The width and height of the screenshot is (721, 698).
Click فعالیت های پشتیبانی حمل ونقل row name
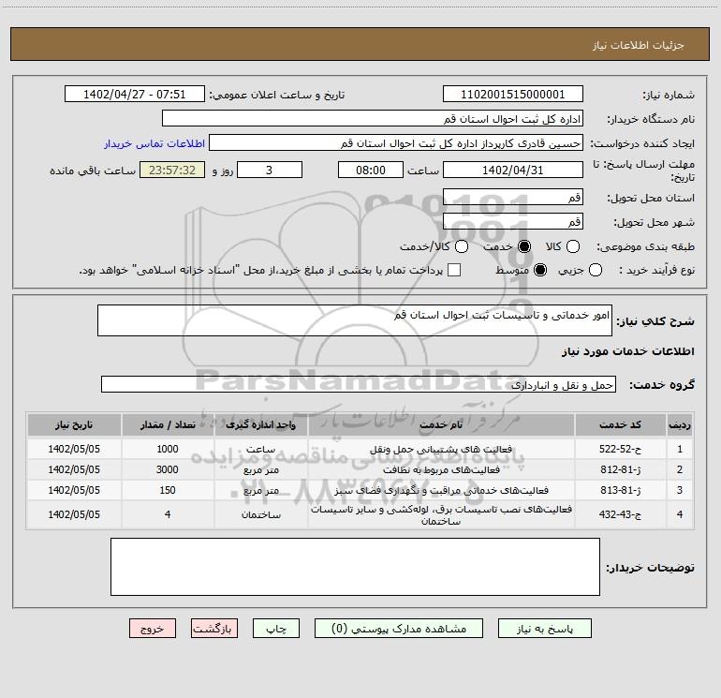[441, 449]
